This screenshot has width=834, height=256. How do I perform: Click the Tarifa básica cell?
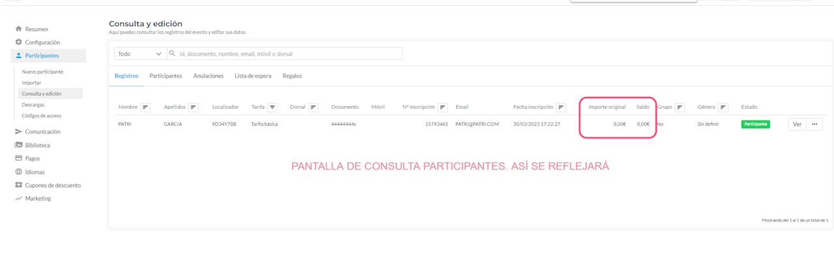[265, 124]
